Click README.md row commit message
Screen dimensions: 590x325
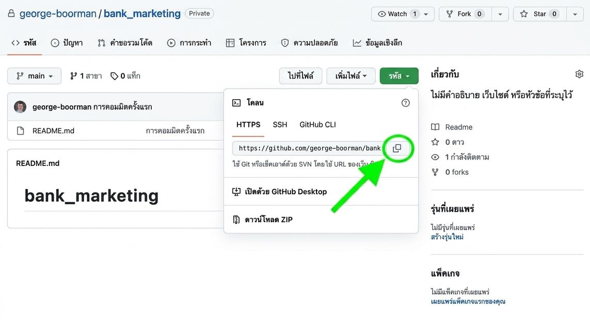pos(176,131)
